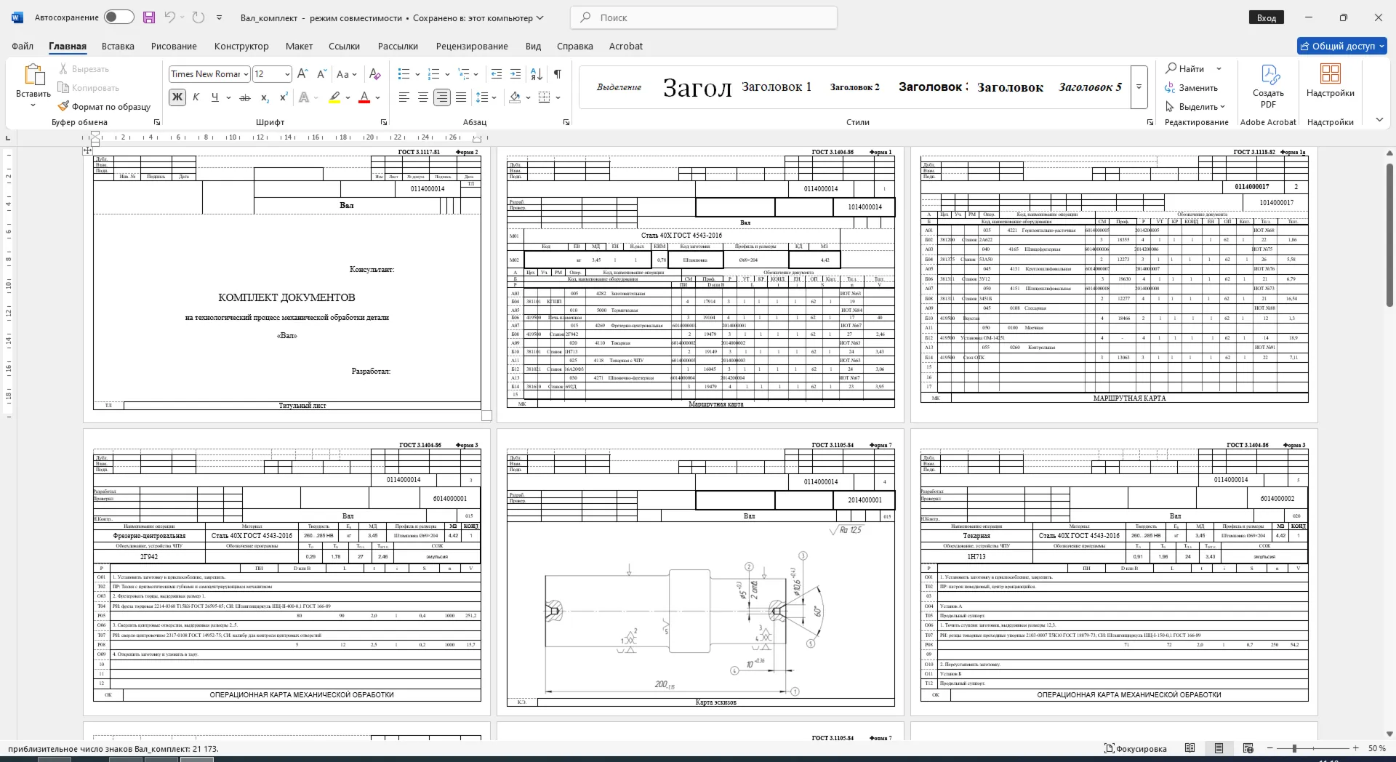
Task: Expand the styles gallery list
Action: 1139,87
